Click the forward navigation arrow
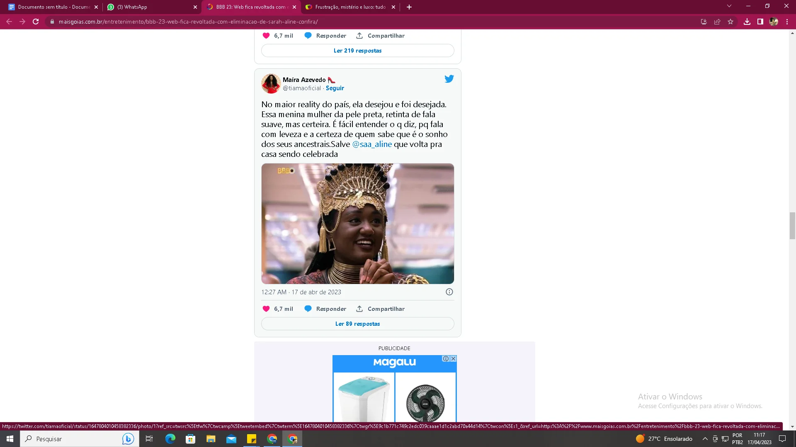The height and width of the screenshot is (447, 796). (22, 22)
